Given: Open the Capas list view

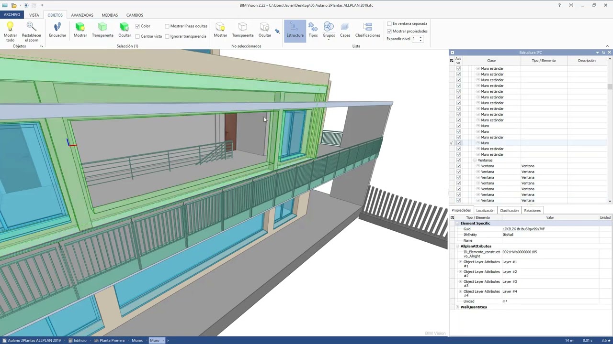Looking at the screenshot, I should pos(345,31).
